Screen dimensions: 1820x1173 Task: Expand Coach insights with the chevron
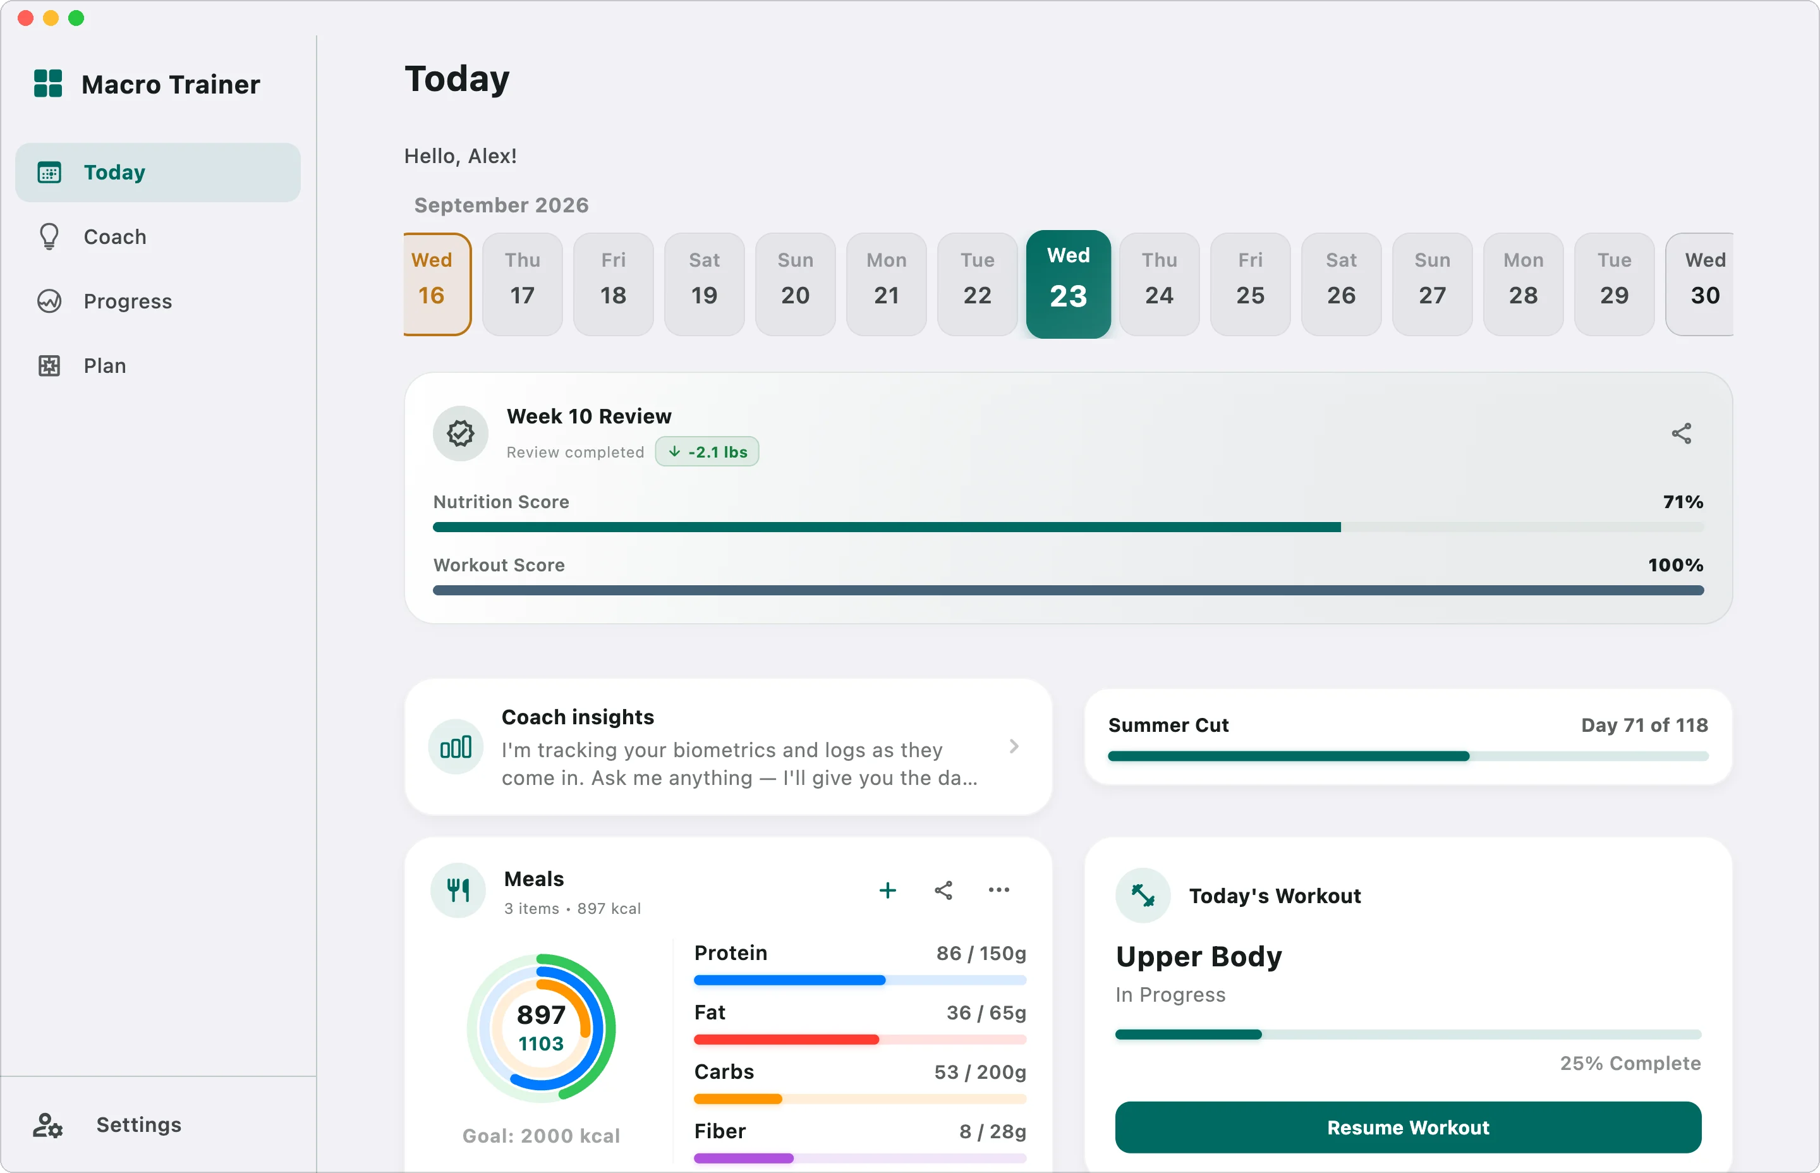coord(1014,747)
